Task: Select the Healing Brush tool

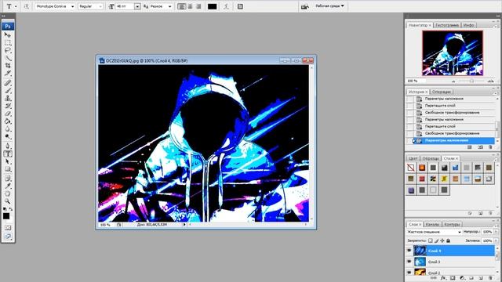Action: point(8,83)
